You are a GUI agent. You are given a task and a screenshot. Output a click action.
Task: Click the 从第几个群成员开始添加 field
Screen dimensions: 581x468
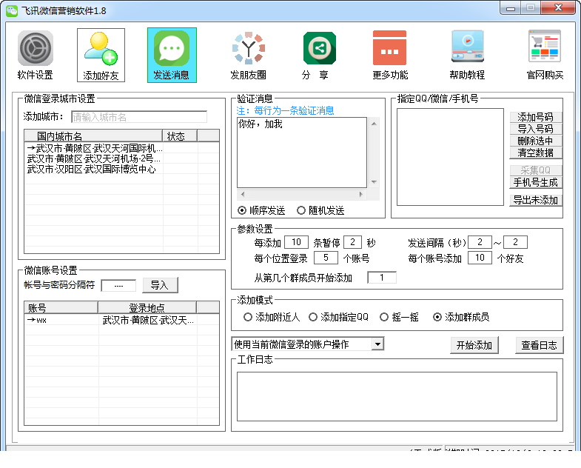(x=382, y=278)
